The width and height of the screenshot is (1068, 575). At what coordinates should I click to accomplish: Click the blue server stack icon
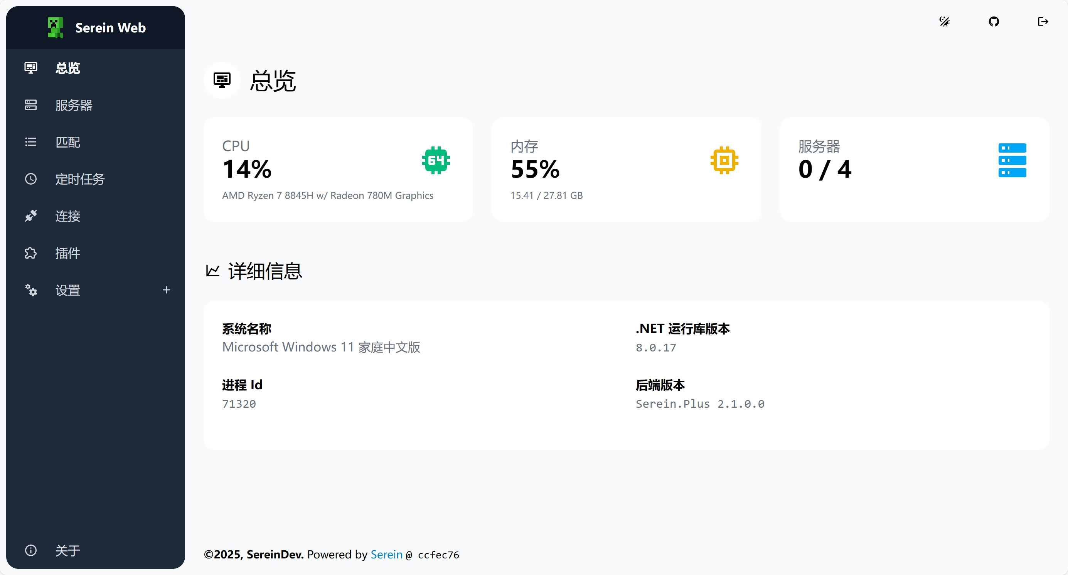coord(1012,160)
